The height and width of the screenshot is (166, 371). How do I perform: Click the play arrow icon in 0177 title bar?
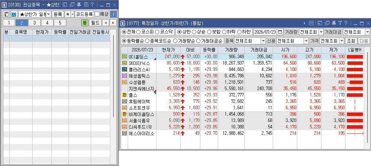(x=305, y=23)
